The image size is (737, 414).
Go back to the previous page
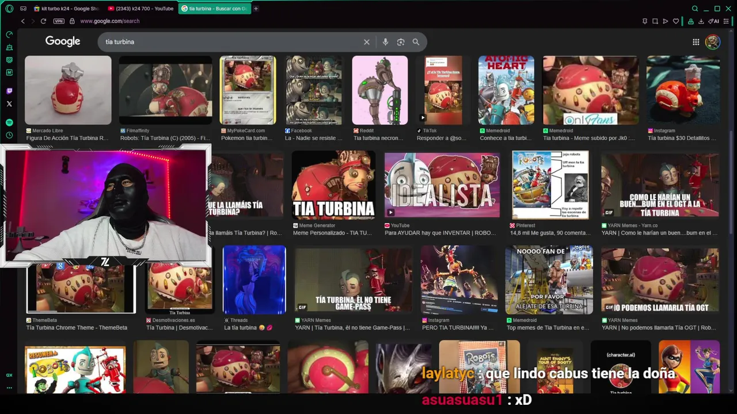coord(23,21)
